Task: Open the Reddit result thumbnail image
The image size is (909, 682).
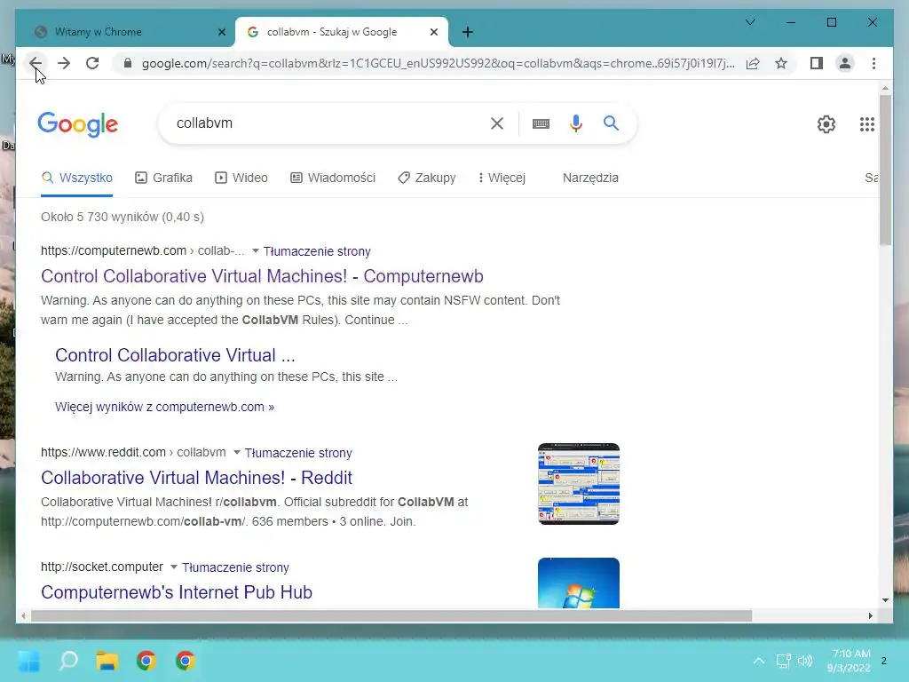Action: [x=579, y=484]
